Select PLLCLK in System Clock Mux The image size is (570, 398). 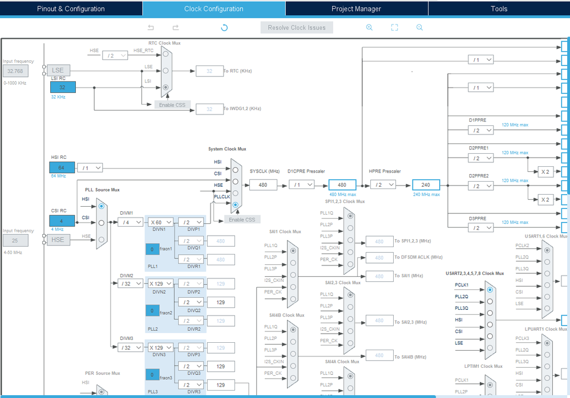click(x=235, y=204)
